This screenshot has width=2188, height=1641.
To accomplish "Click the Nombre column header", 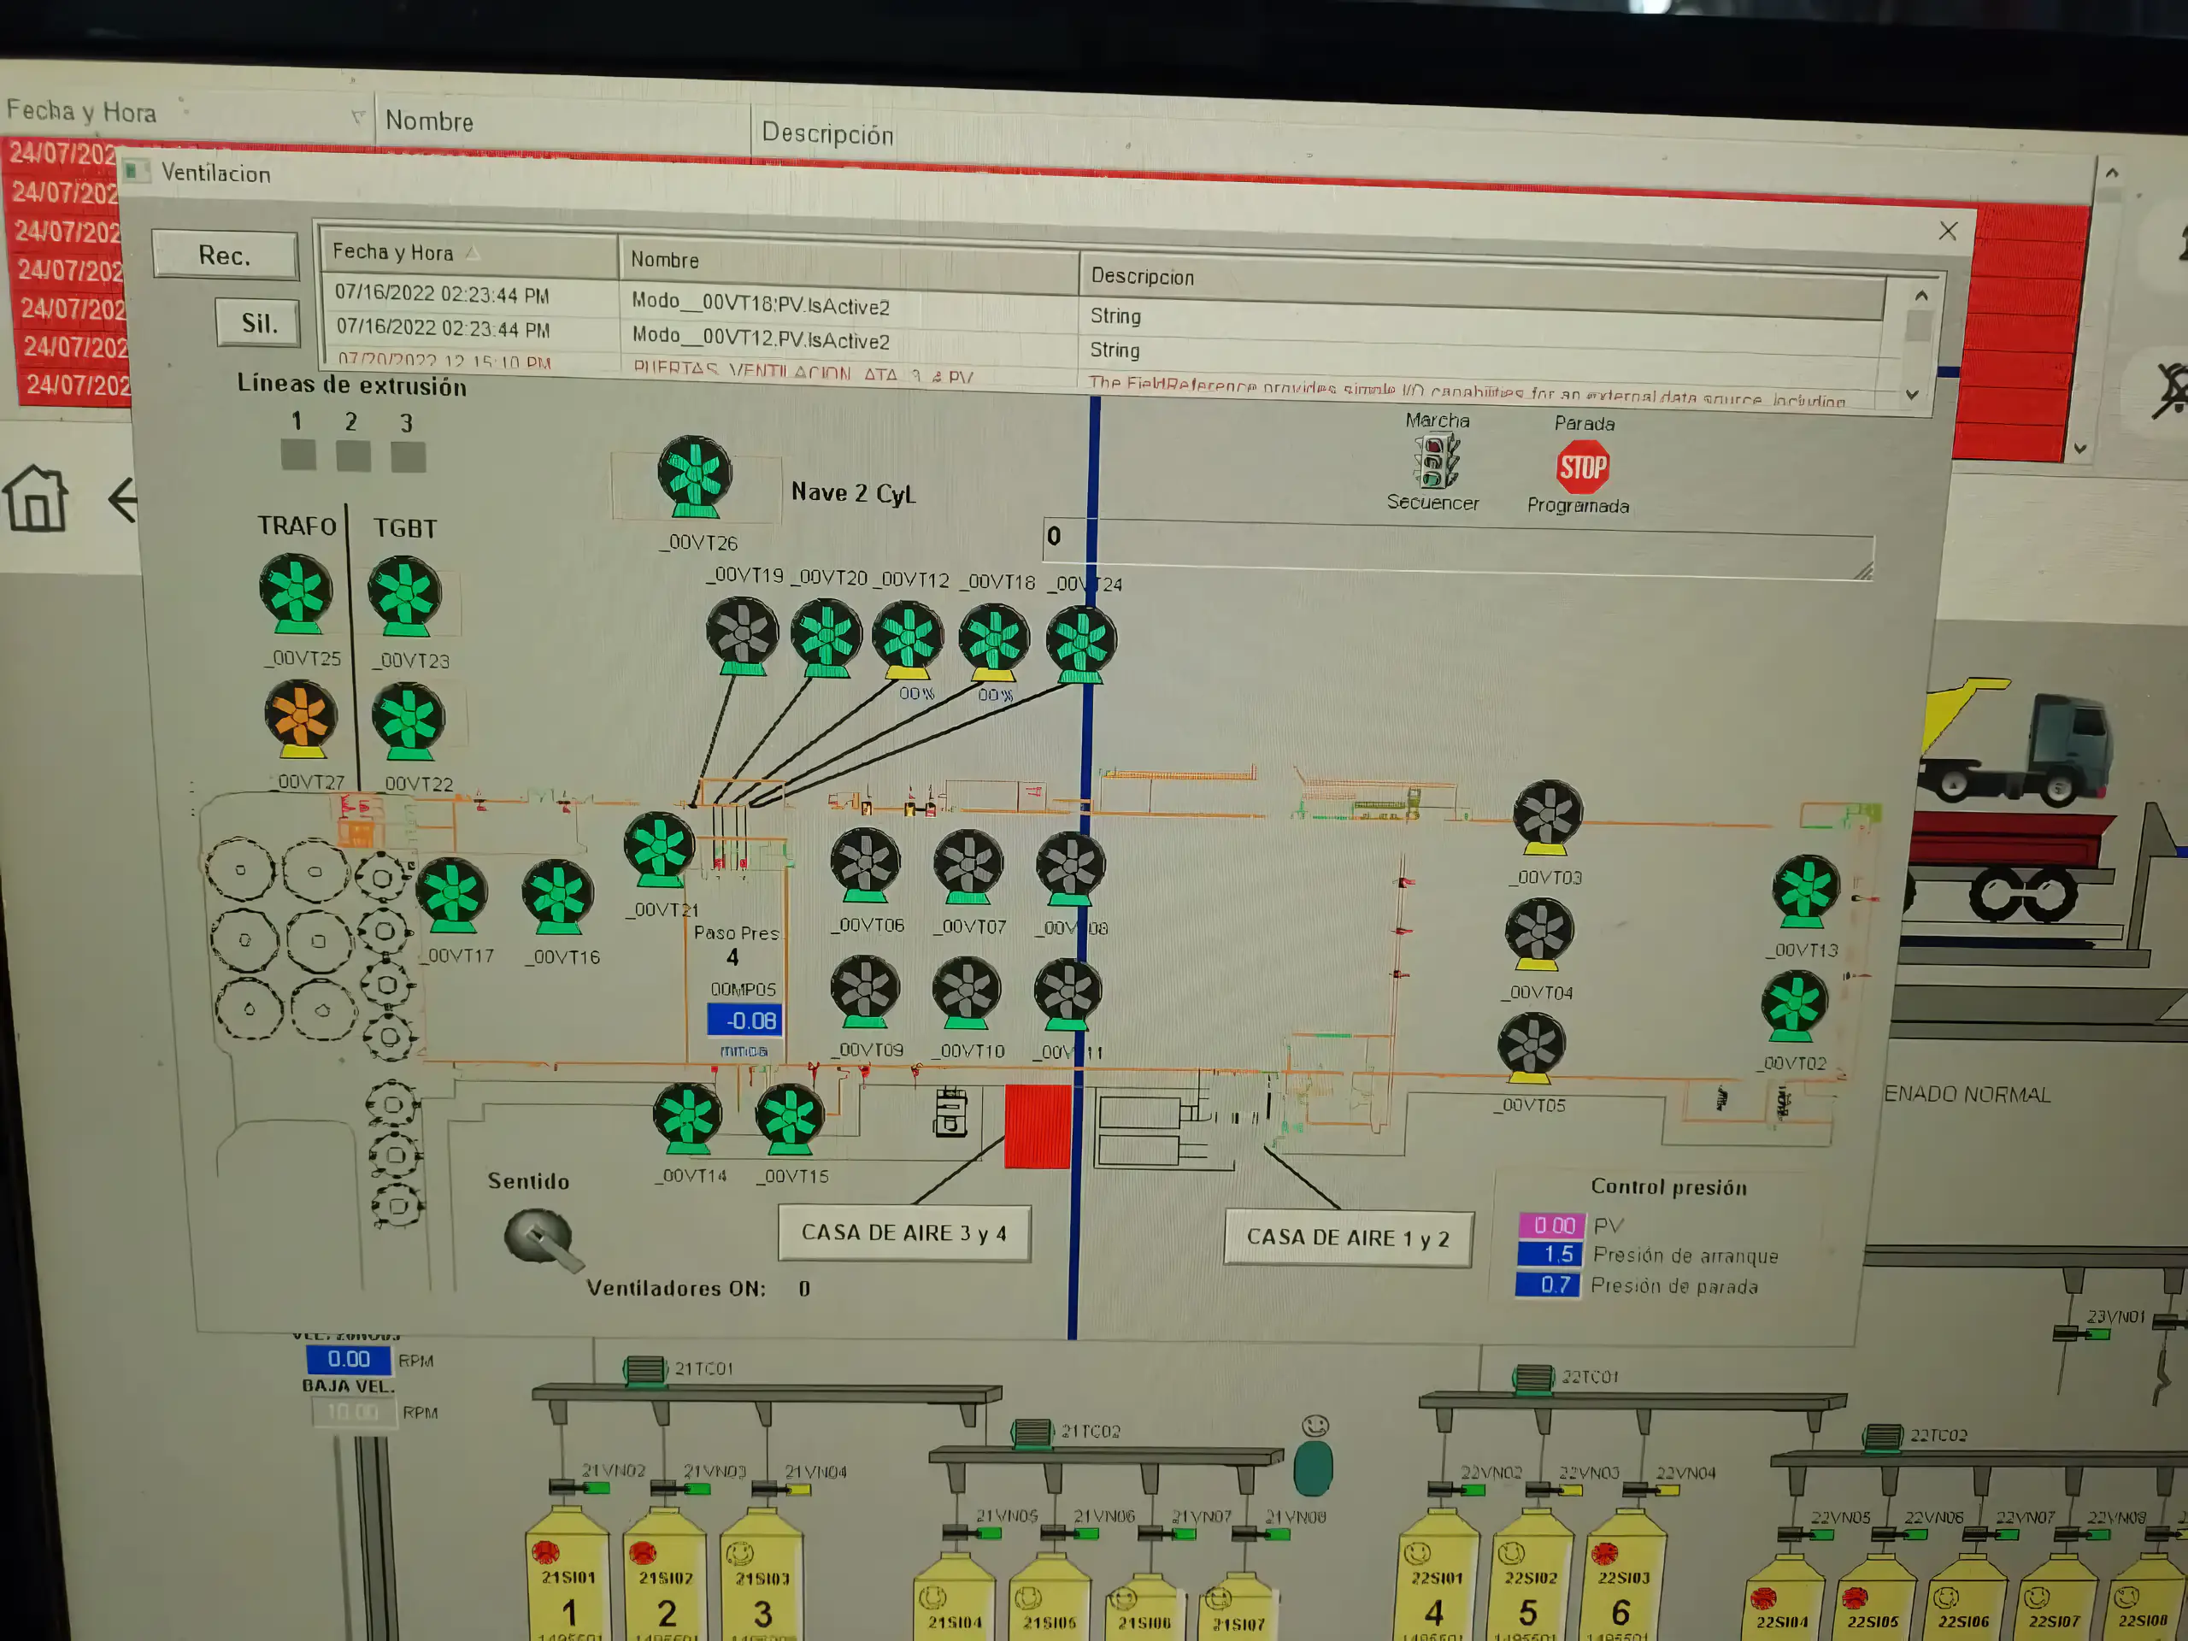I will tap(848, 262).
